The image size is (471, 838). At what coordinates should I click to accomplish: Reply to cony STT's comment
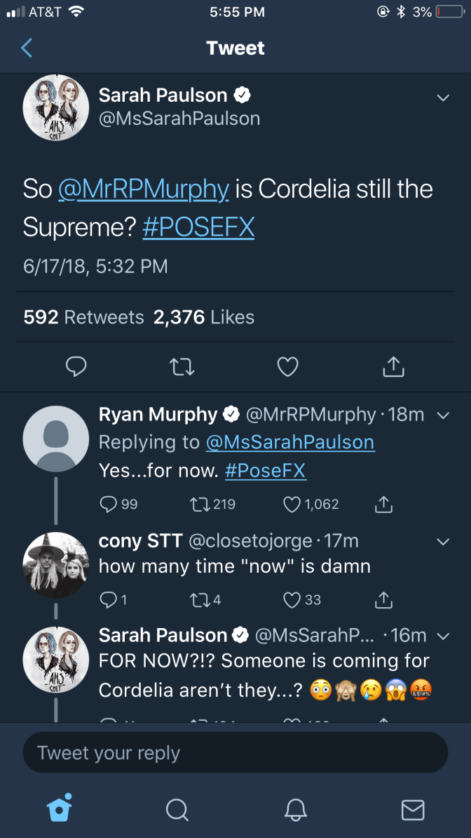point(107,599)
